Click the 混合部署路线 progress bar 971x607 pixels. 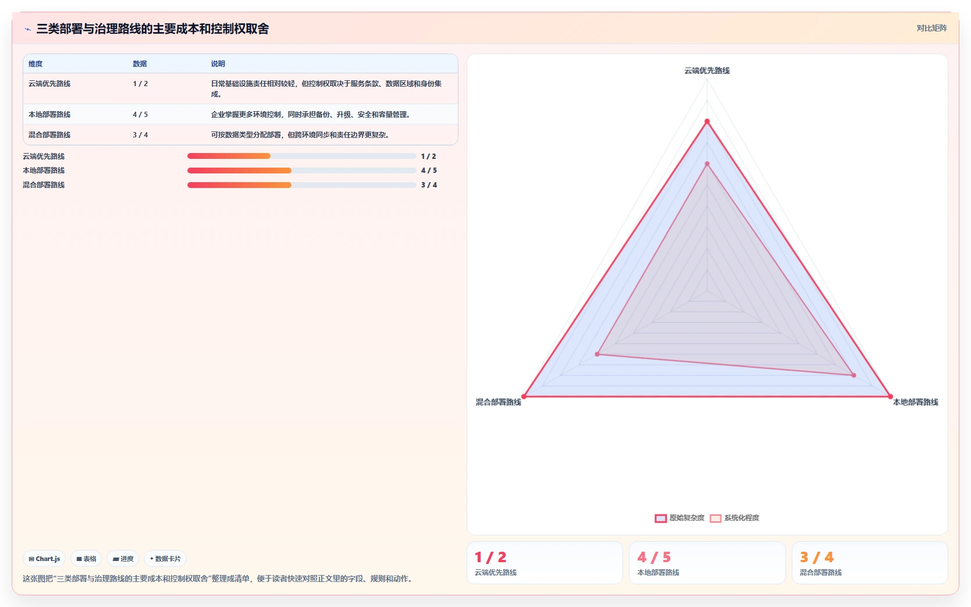click(301, 185)
